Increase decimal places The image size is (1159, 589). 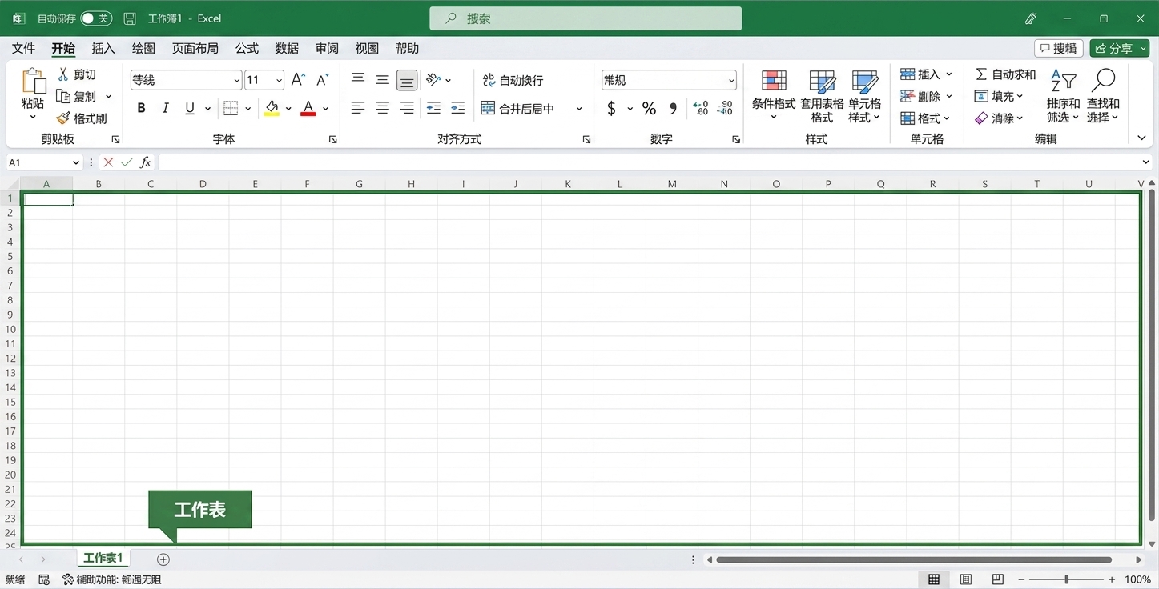click(x=701, y=108)
